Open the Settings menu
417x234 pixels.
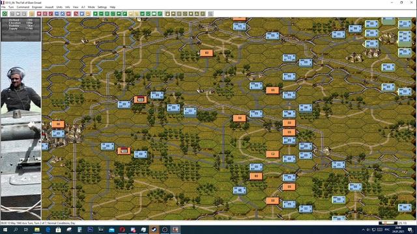102,7
